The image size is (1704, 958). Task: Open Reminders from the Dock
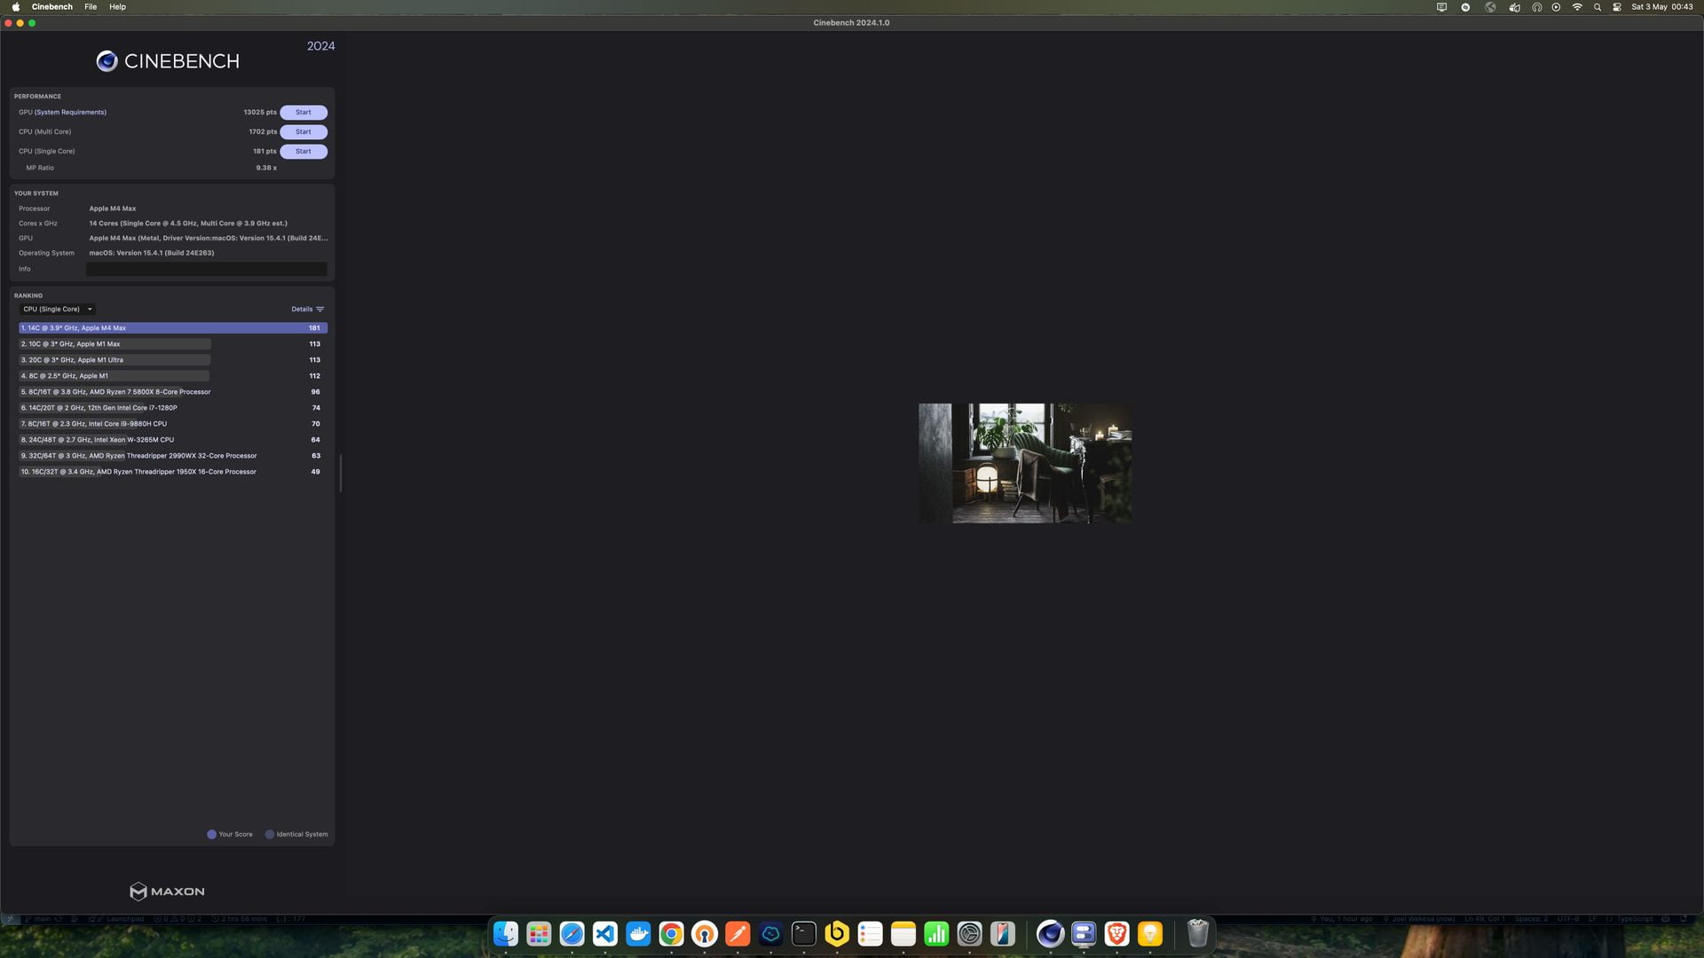870,934
